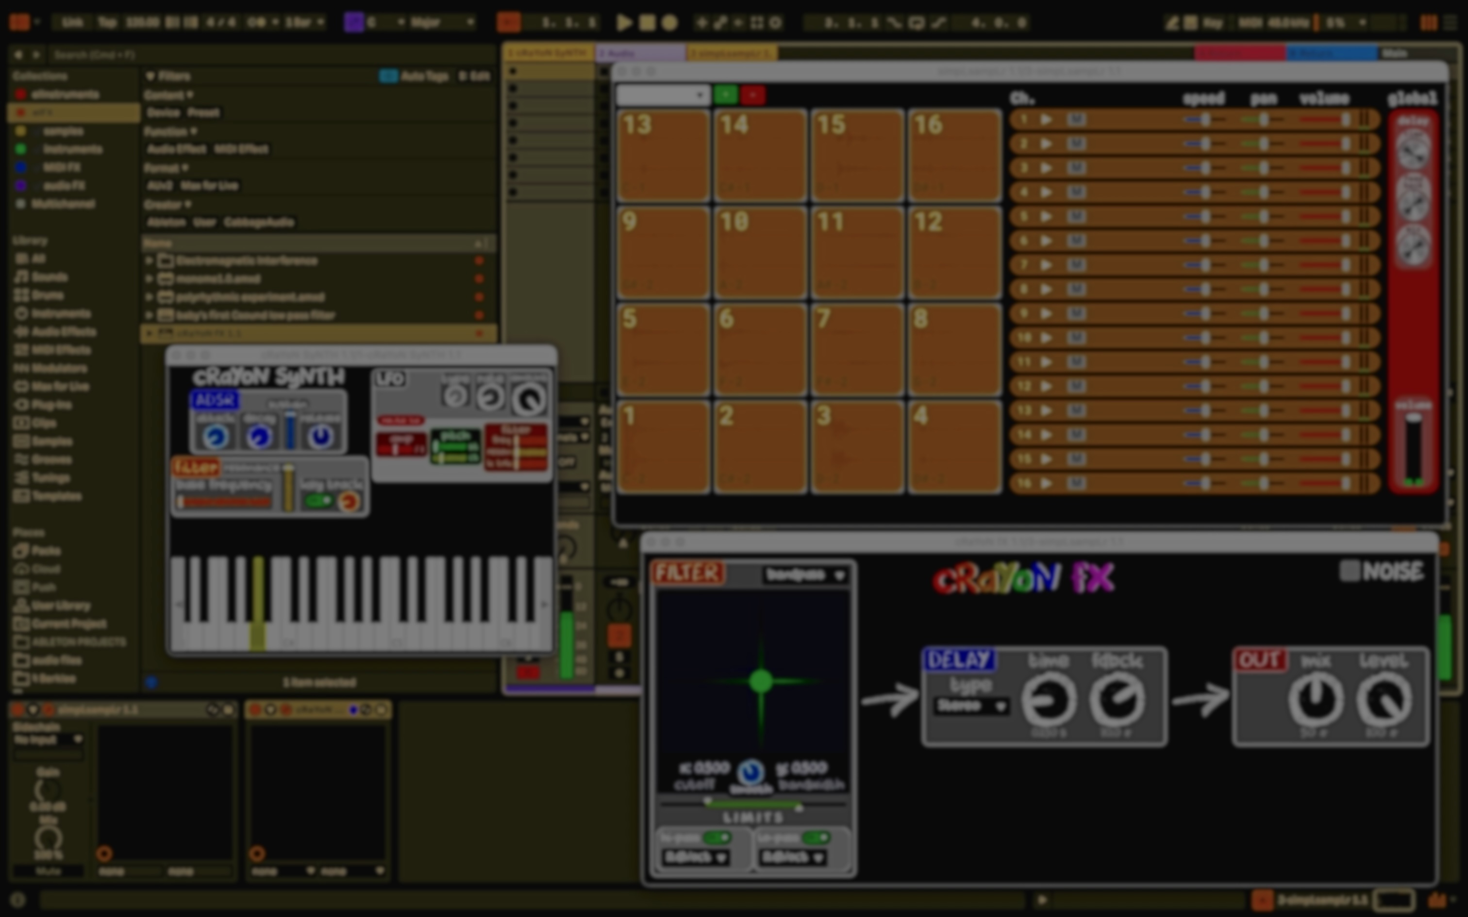The height and width of the screenshot is (917, 1468).
Task: Click the OUT mix knob
Action: 1315,700
